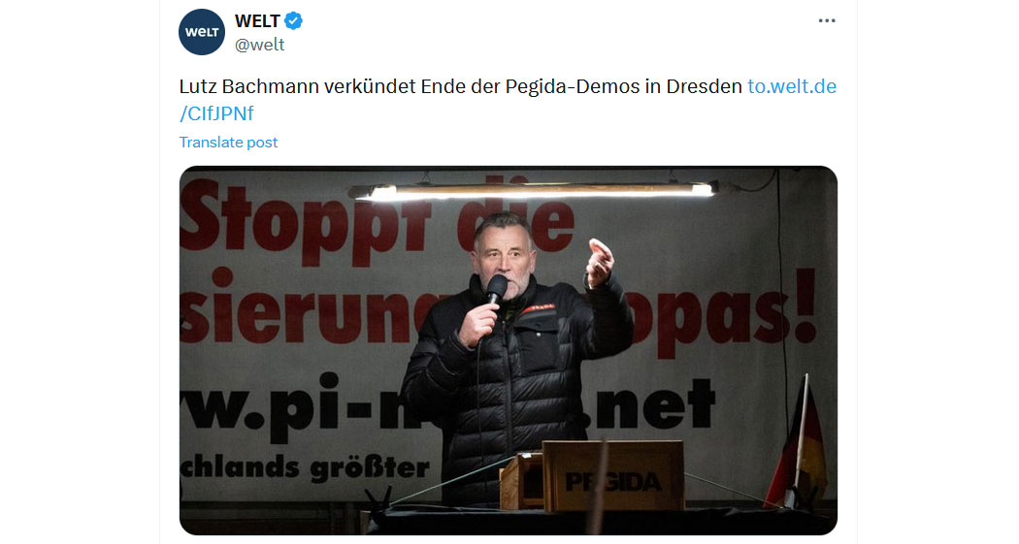Click the speaker's raised hand in the photo
Screen dimensions: 1019x544
coord(599,262)
